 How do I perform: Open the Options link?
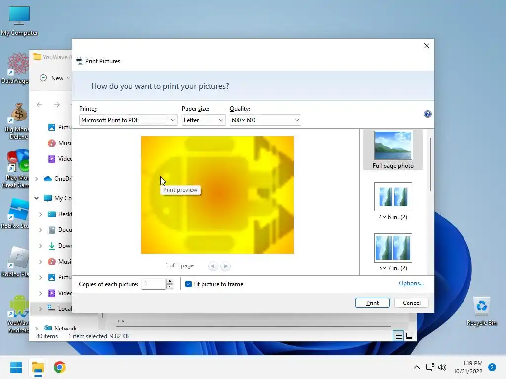point(411,283)
